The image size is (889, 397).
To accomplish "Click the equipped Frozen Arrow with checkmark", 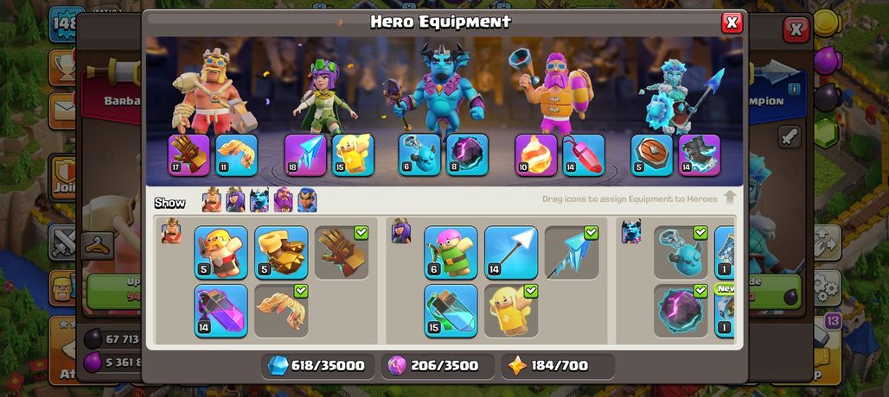I will (572, 252).
